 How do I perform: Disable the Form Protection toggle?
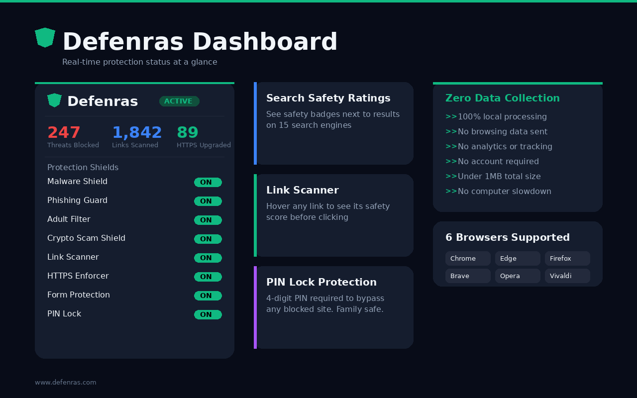pyautogui.click(x=208, y=296)
